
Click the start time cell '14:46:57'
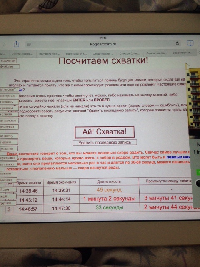pyautogui.click(x=28, y=209)
